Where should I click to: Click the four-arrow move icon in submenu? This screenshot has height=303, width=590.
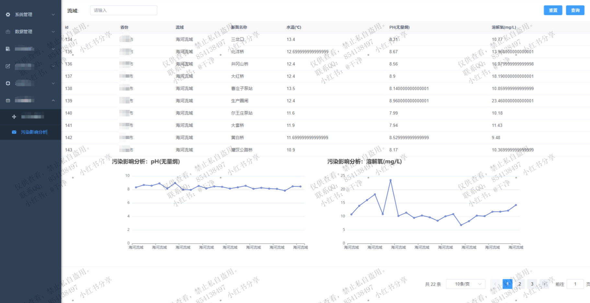coord(14,117)
